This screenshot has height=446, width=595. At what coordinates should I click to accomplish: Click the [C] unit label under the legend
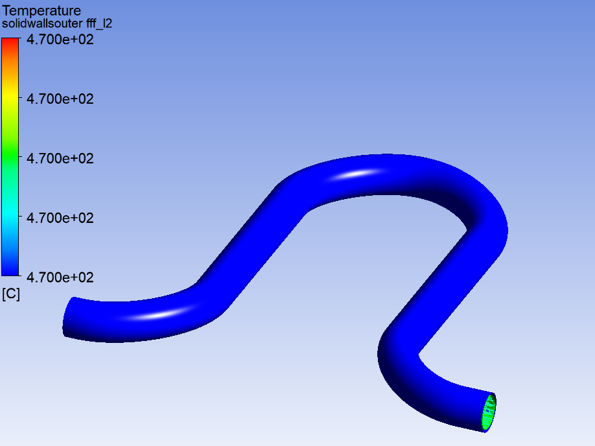point(10,294)
